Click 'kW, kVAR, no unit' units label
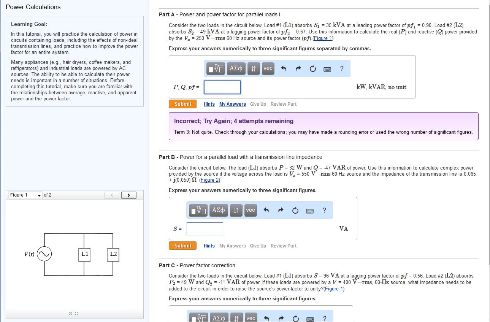 (381, 87)
